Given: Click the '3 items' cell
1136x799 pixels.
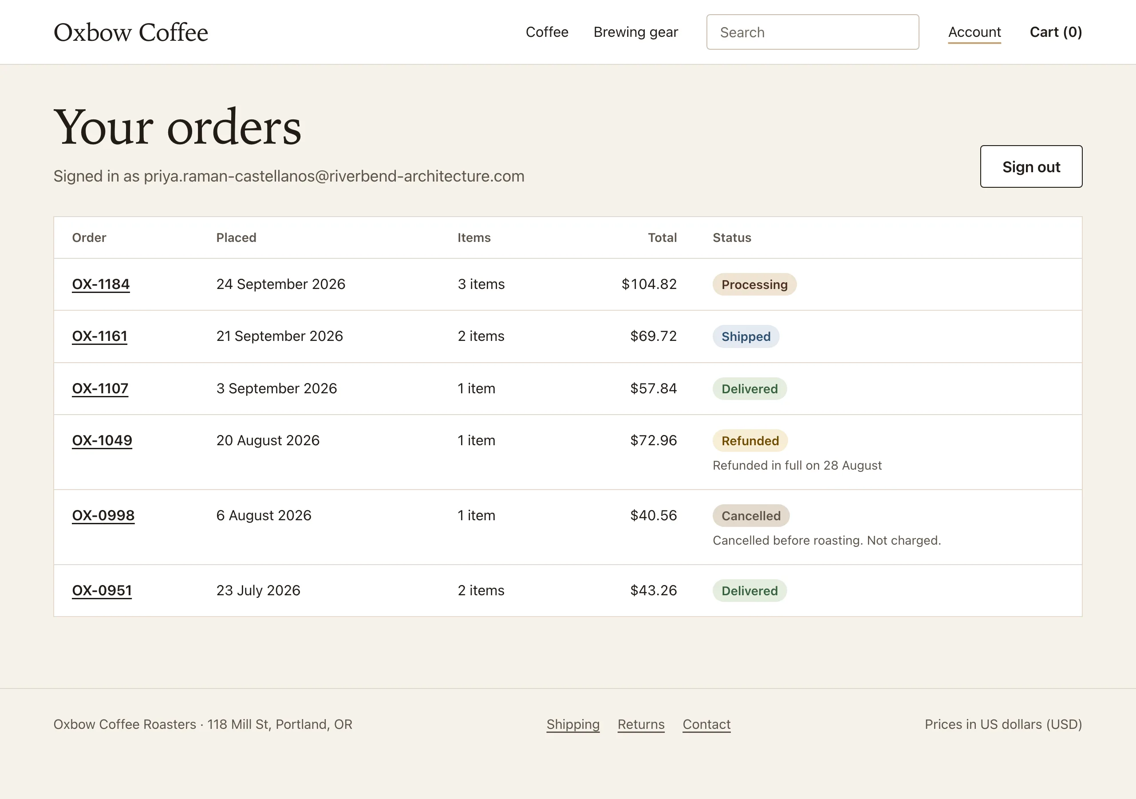Looking at the screenshot, I should pyautogui.click(x=481, y=284).
